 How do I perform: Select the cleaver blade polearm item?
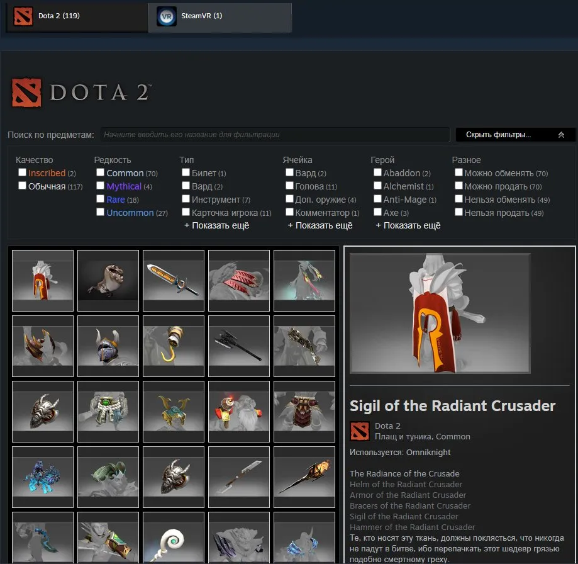point(239,477)
